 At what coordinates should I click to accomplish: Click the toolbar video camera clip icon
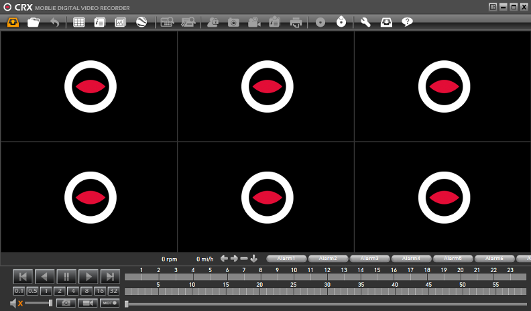click(254, 22)
